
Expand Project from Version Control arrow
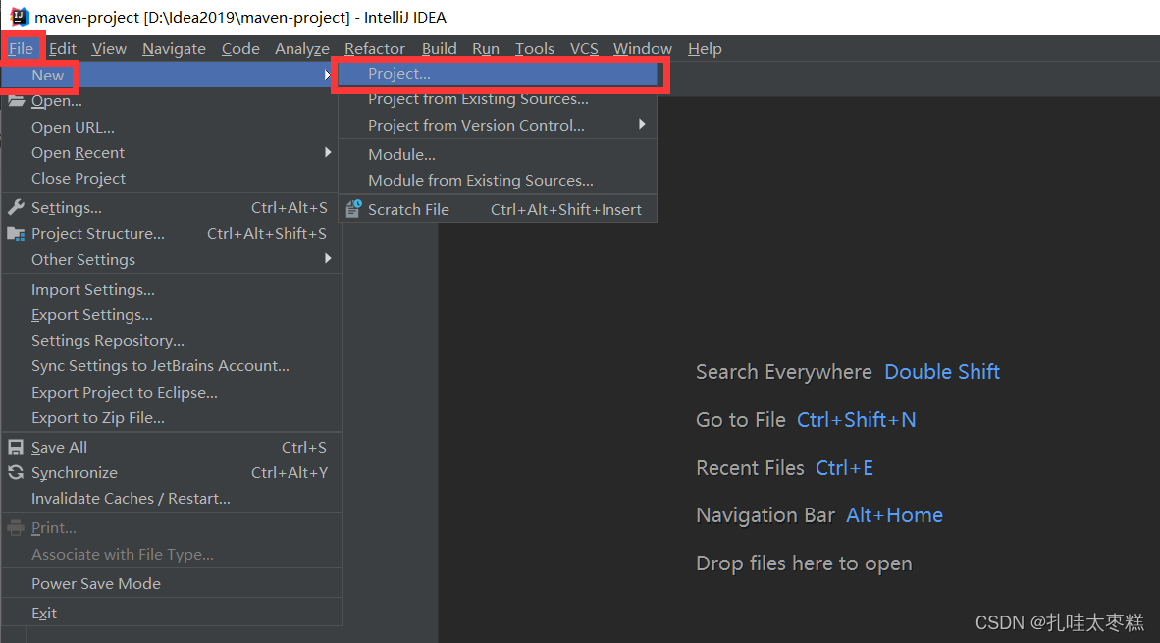tap(642, 125)
